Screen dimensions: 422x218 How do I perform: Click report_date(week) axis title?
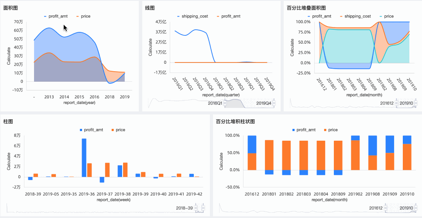[x=113, y=200]
